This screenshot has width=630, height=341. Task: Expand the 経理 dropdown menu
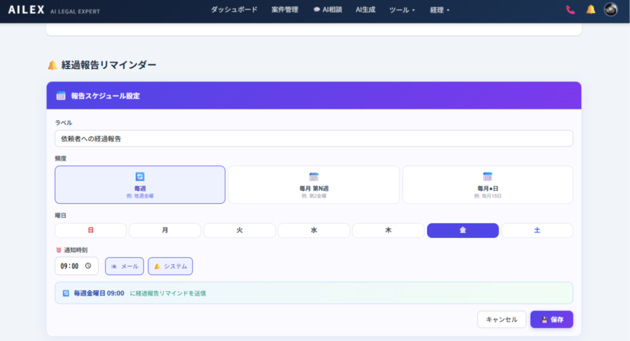tap(439, 10)
